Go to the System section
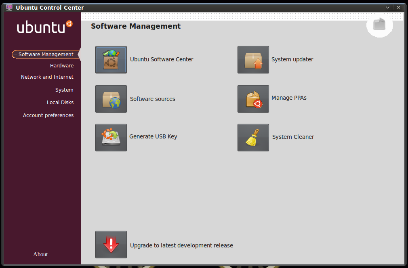This screenshot has height=268, width=408. coord(64,90)
